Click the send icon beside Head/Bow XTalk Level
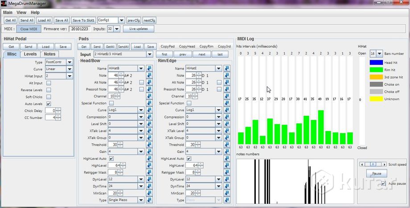This screenshot has height=208, width=410. [x=149, y=131]
